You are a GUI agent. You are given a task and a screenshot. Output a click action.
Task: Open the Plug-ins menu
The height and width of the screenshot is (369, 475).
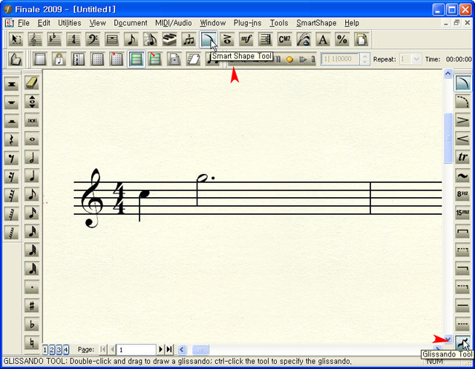tap(248, 23)
